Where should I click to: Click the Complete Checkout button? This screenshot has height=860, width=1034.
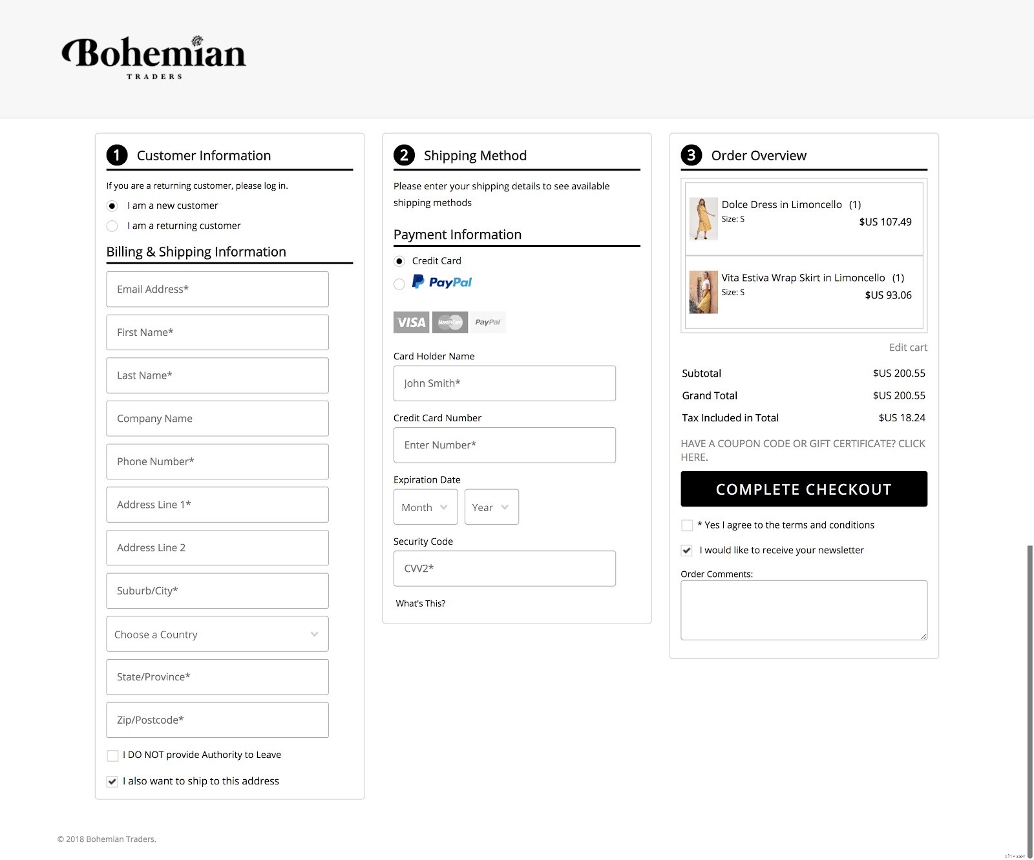(x=803, y=489)
